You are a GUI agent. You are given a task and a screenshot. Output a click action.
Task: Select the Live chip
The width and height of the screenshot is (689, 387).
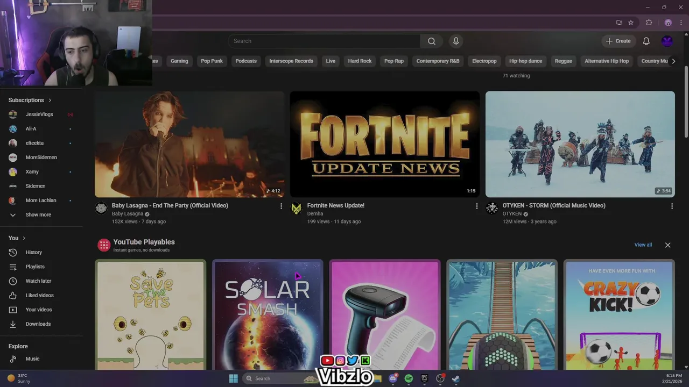tap(331, 61)
